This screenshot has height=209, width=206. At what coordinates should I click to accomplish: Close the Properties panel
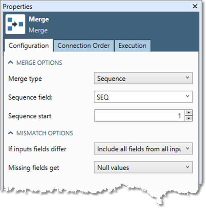point(195,6)
